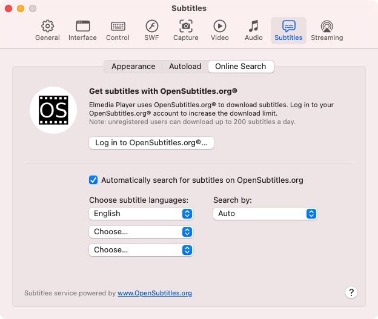Click 'Get subtitles with OpenSubtitles.org' heading
Viewport: 378px width, 319px height.
tap(163, 91)
